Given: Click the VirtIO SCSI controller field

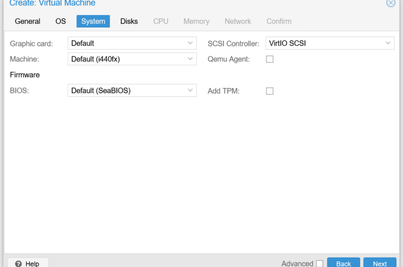Looking at the screenshot, I should tap(330, 43).
